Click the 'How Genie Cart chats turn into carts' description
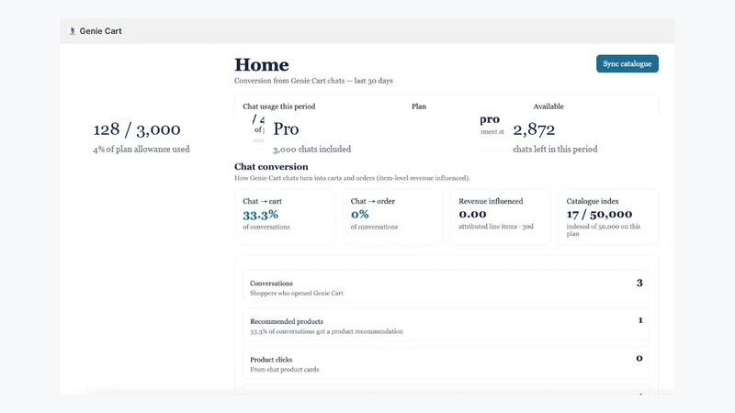The height and width of the screenshot is (413, 735). click(x=352, y=178)
